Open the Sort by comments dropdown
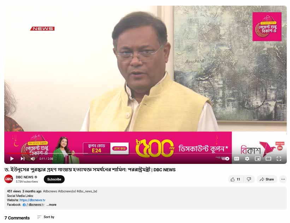290x223 pixels. click(x=46, y=217)
